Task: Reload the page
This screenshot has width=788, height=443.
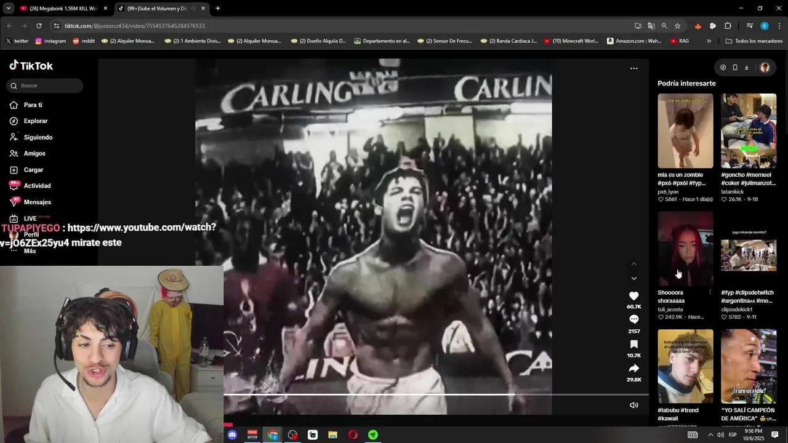Action: tap(39, 26)
